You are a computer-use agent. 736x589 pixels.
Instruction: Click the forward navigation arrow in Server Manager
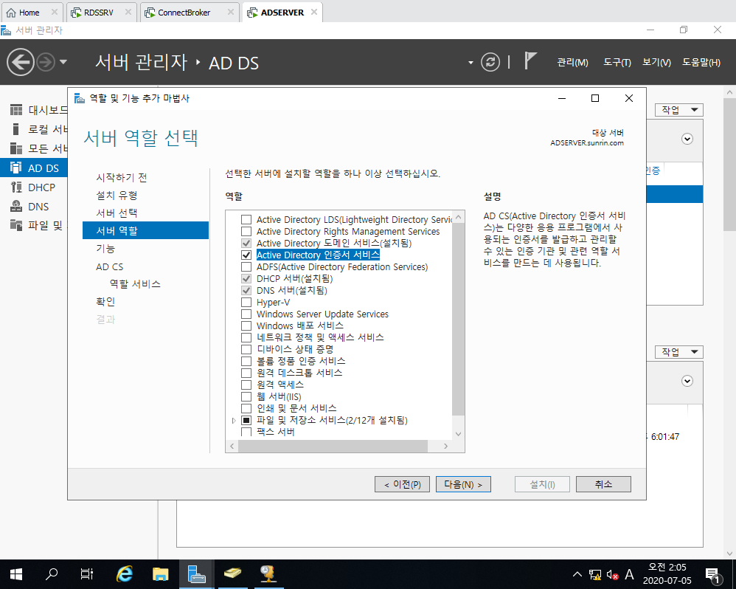(46, 62)
